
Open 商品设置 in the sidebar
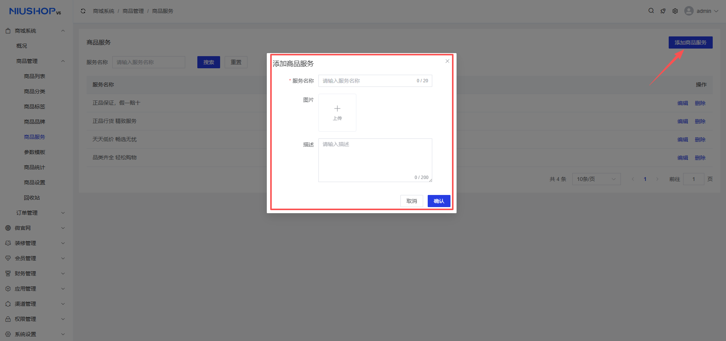[35, 182]
